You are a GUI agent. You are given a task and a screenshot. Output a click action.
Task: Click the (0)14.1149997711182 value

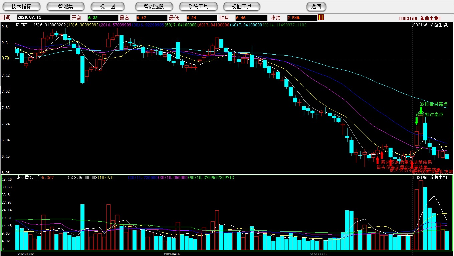tap(284, 25)
